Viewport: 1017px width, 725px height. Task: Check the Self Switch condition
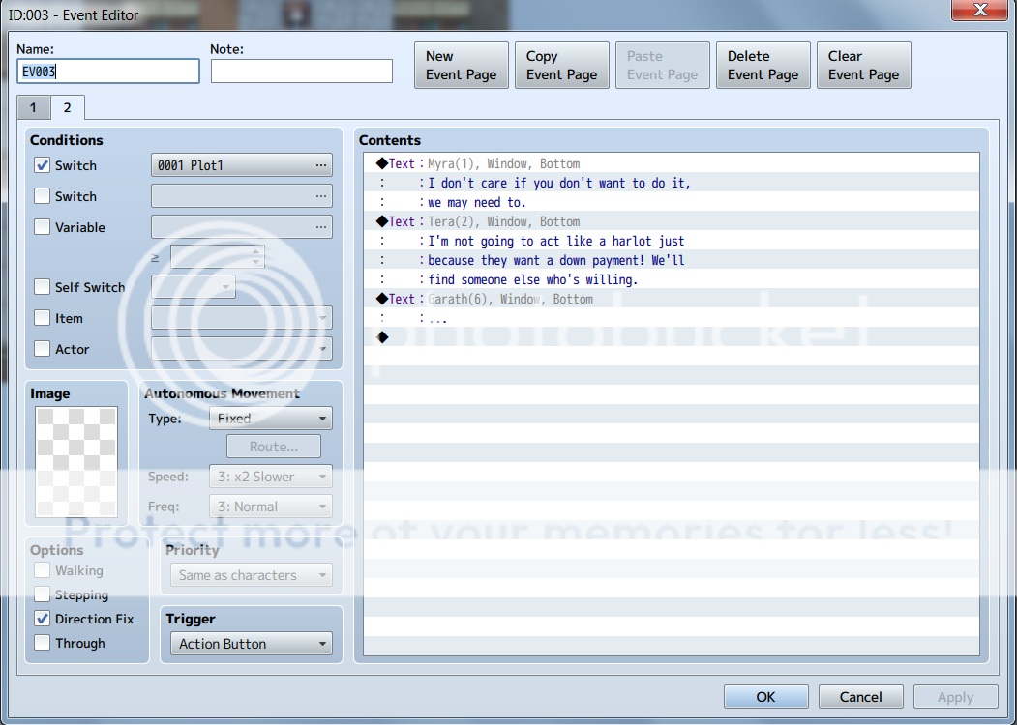click(43, 287)
